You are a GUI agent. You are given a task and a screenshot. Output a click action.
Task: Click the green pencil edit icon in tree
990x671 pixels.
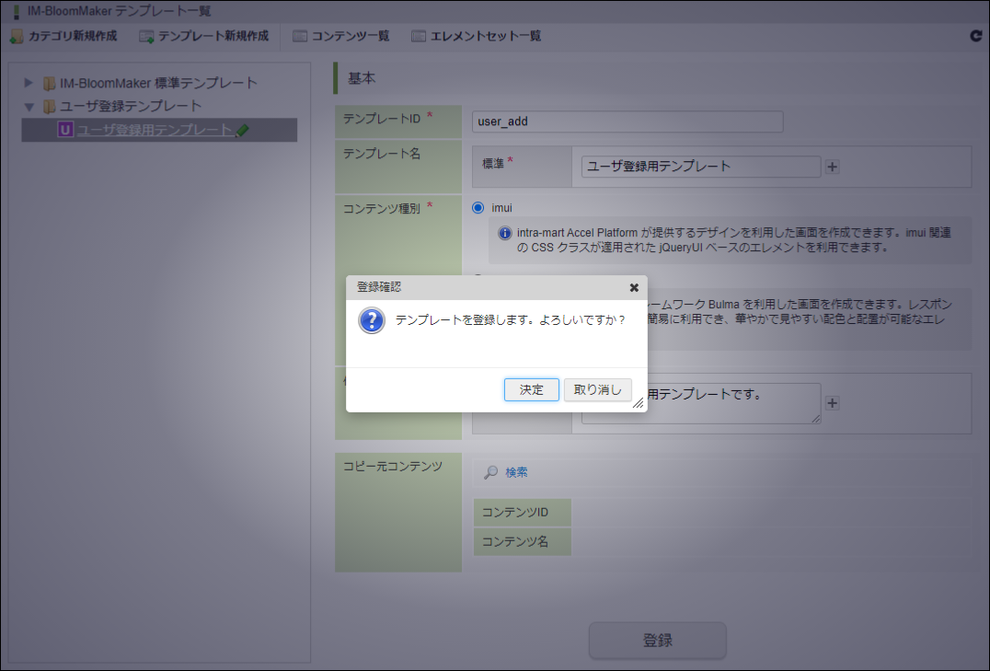tap(243, 130)
